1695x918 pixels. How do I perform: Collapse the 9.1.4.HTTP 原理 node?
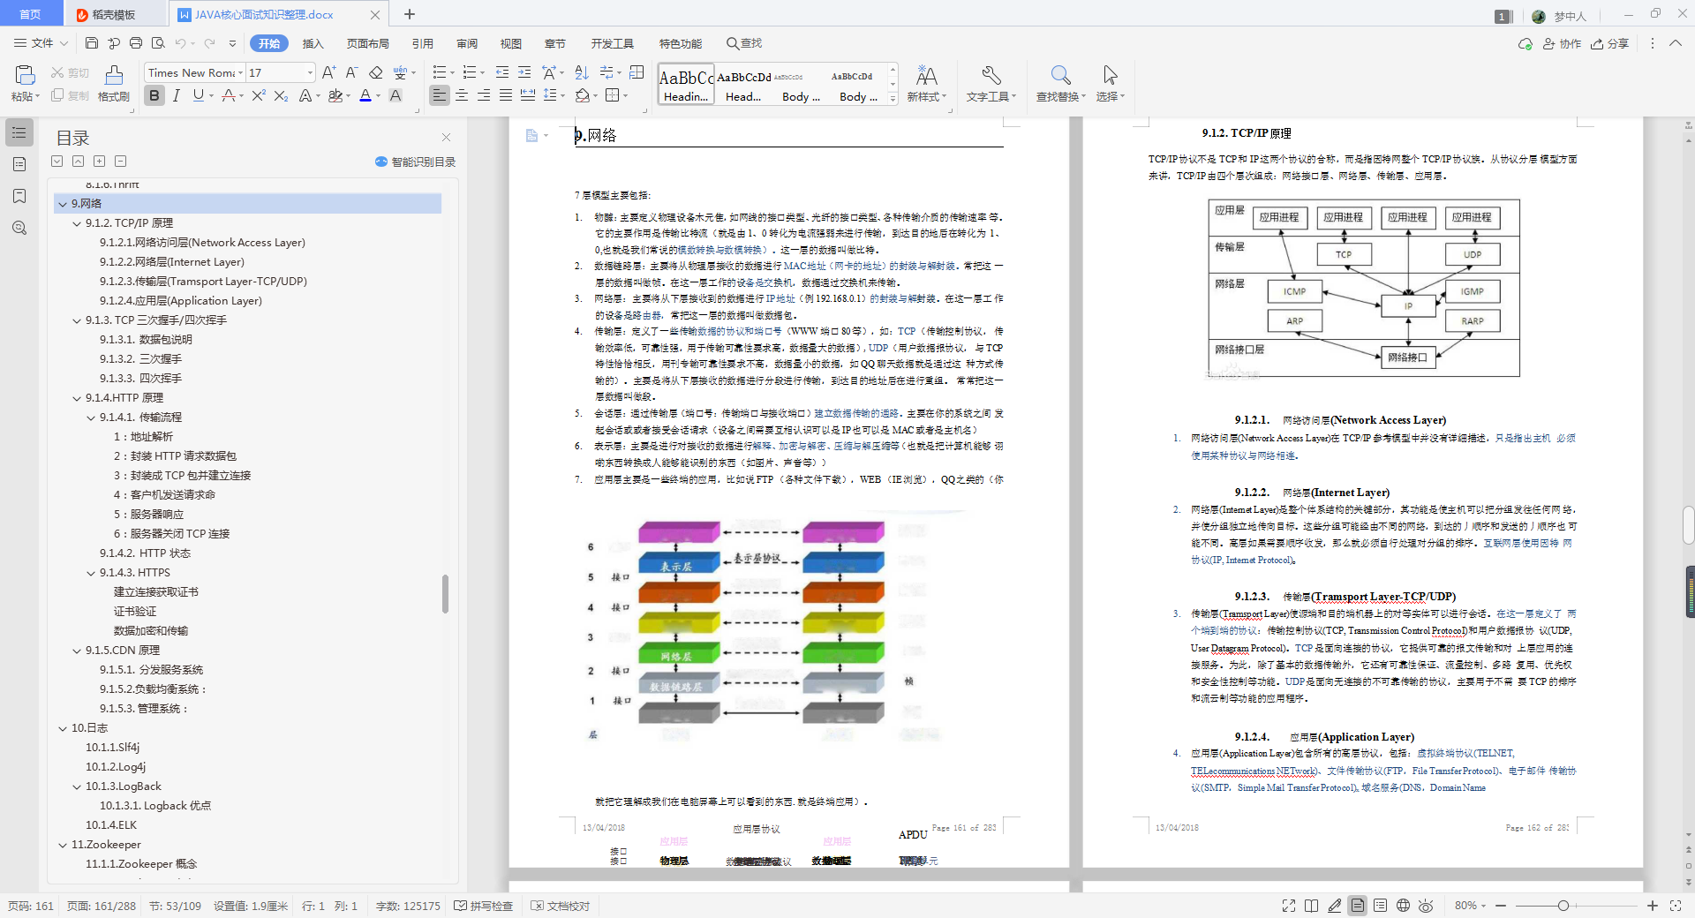77,398
